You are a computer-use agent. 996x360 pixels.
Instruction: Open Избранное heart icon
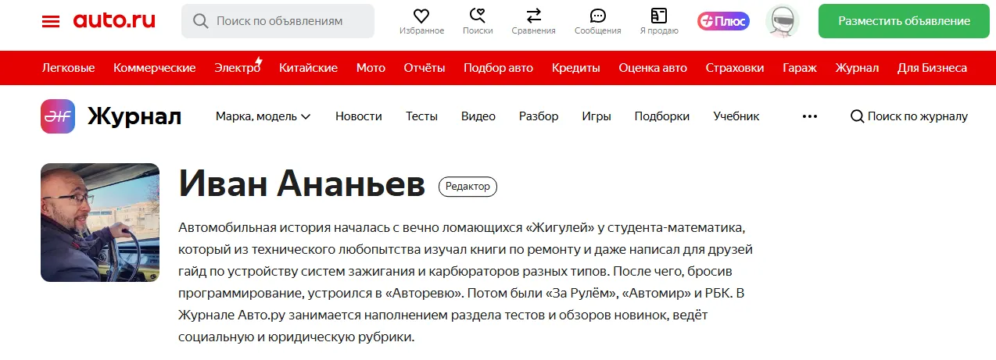coord(421,16)
